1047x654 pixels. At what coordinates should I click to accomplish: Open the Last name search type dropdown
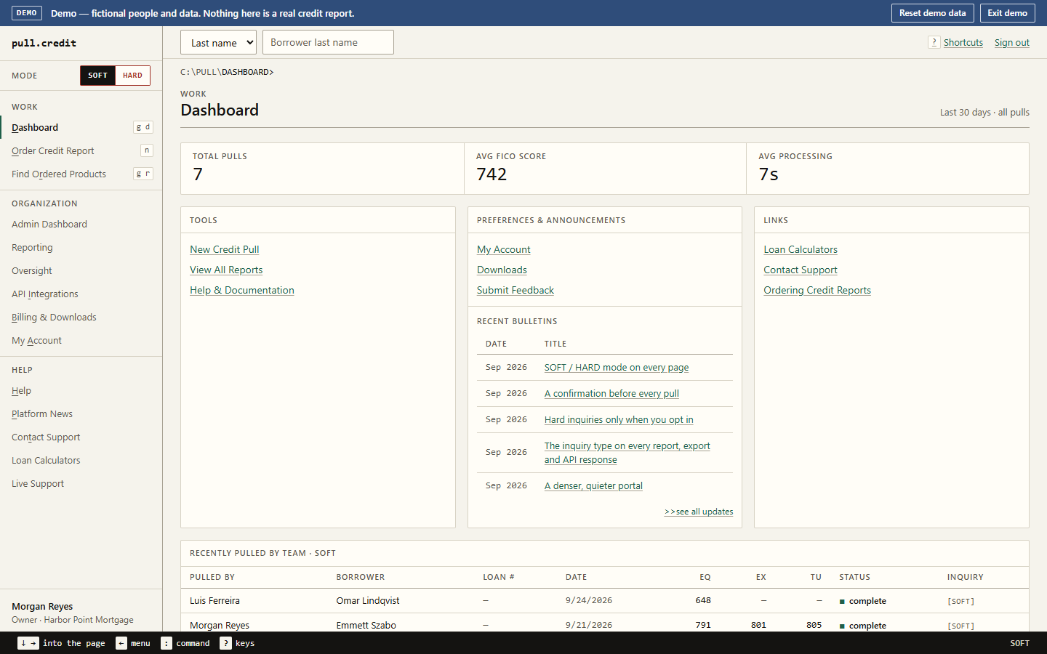(x=218, y=42)
